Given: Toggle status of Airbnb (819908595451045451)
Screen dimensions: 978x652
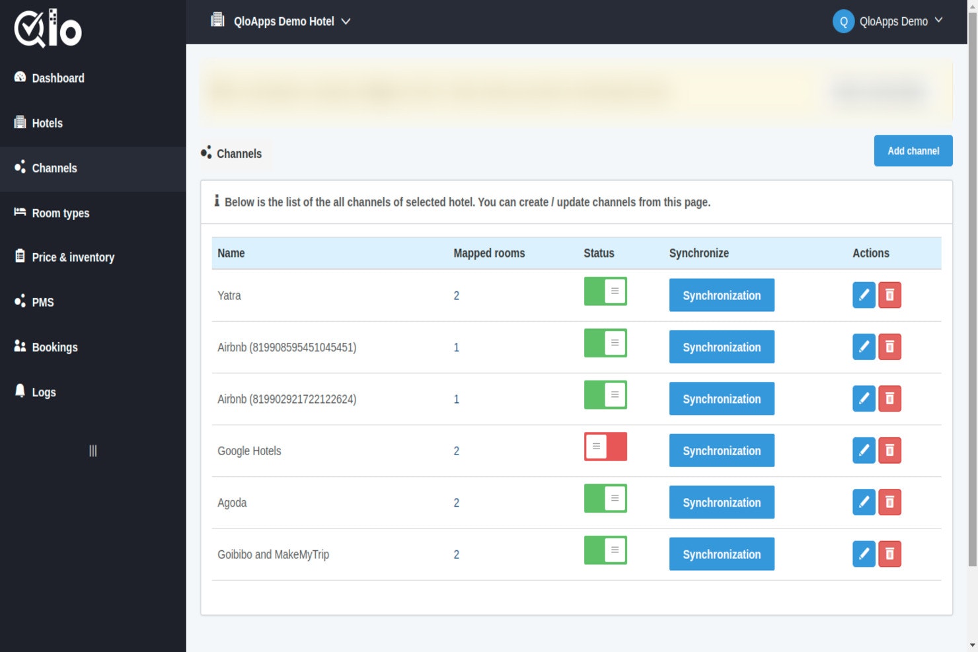Looking at the screenshot, I should 605,343.
